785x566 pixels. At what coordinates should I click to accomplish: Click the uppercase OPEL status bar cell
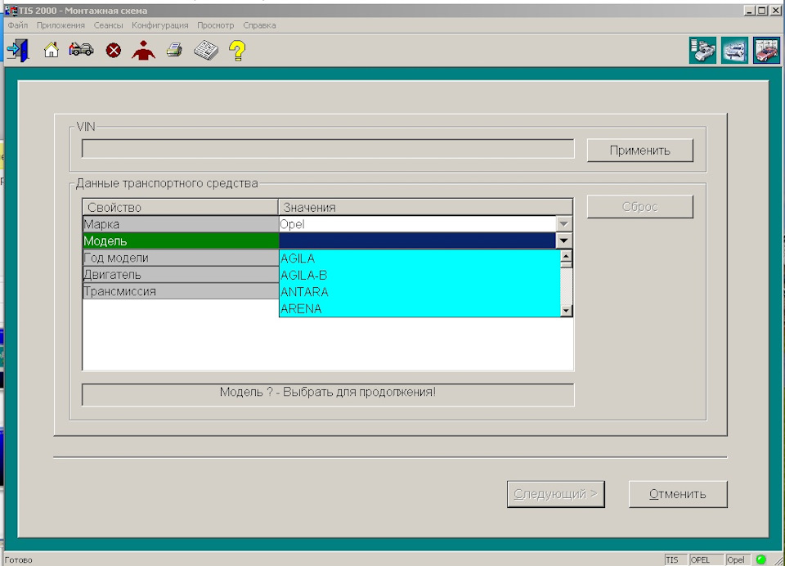pos(706,559)
